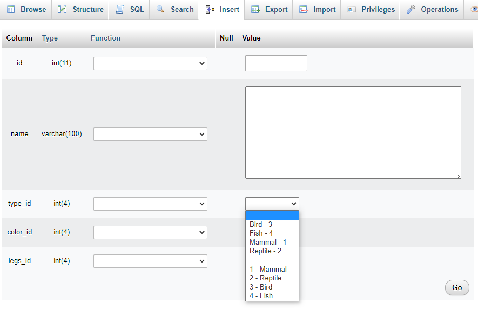Screen dimensions: 478x309
Task: Open the Browse tab label
Action: [x=33, y=10]
